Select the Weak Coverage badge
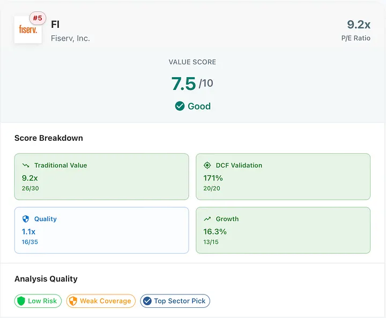The image size is (386, 318). tap(101, 301)
